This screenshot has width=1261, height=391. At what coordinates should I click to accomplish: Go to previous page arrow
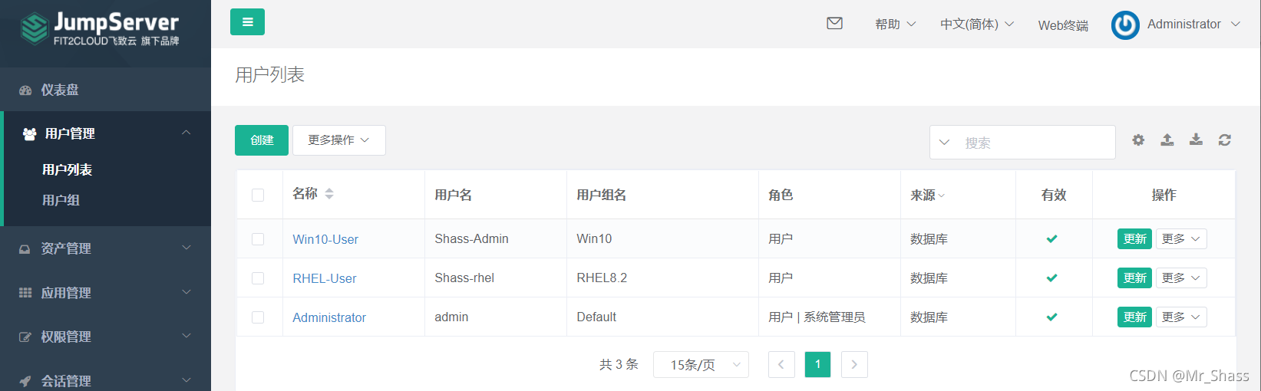781,365
